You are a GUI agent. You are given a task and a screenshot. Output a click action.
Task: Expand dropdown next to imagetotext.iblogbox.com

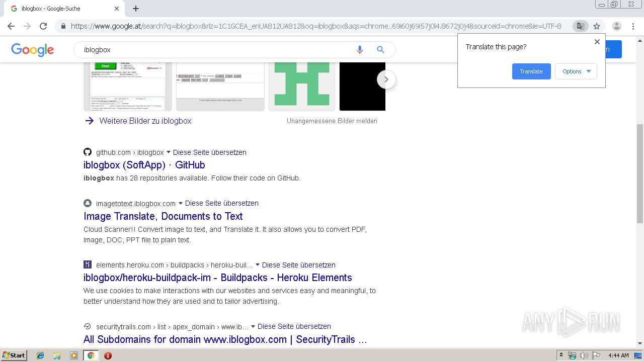181,204
